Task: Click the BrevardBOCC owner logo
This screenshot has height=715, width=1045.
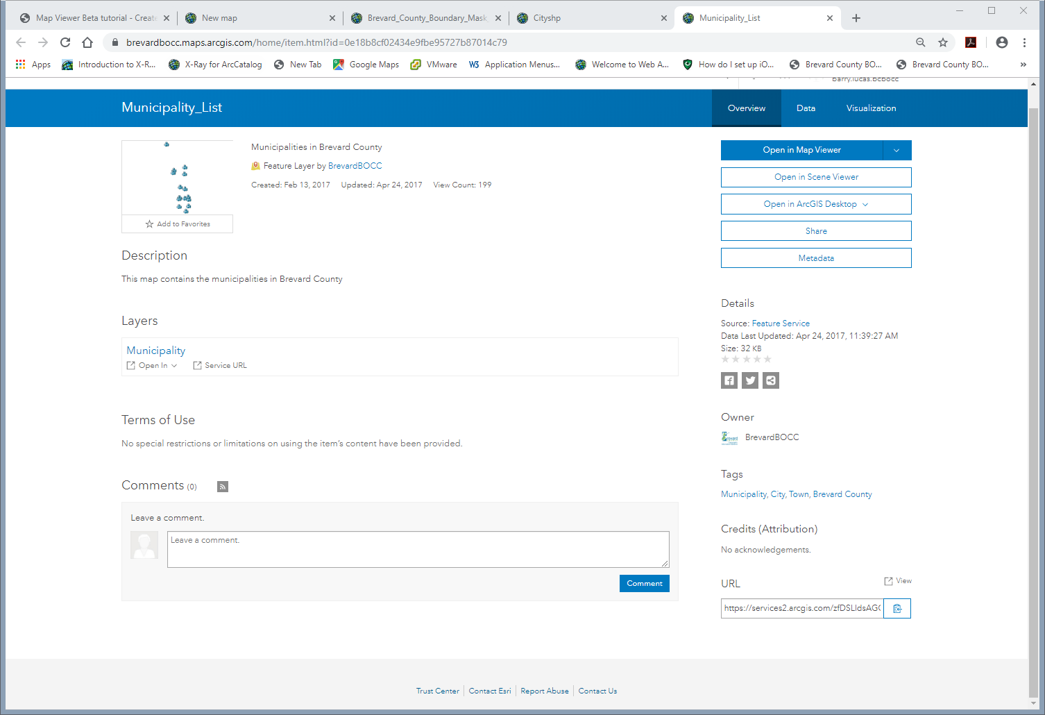Action: pos(729,437)
